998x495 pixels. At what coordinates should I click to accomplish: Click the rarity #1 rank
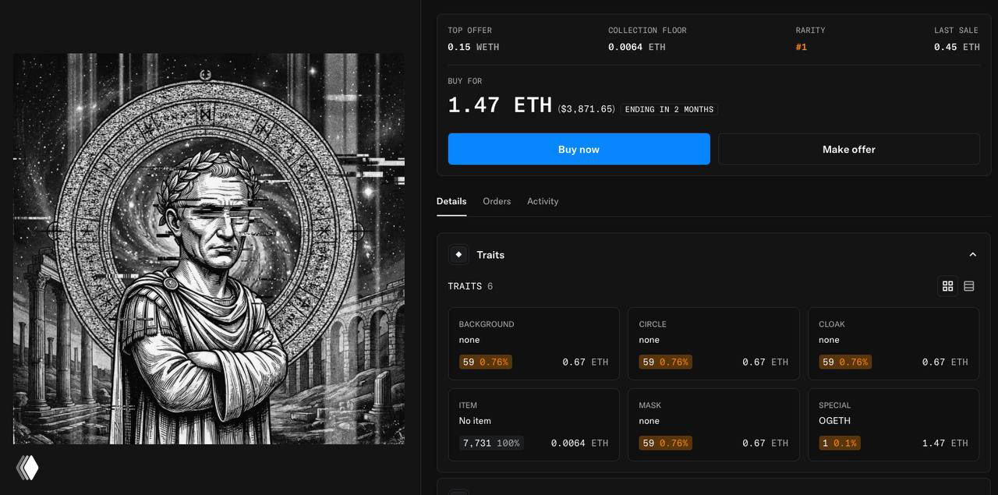(802, 47)
